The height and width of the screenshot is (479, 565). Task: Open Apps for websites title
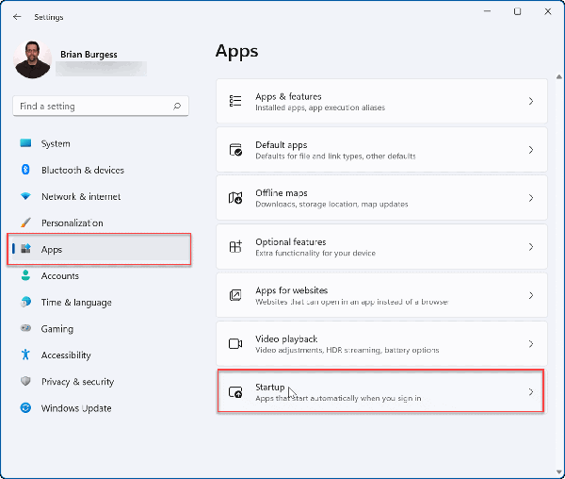(292, 290)
